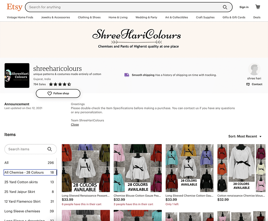The height and width of the screenshot is (221, 268).
Task: Click the envelope Contact icon
Action: pyautogui.click(x=248, y=84)
